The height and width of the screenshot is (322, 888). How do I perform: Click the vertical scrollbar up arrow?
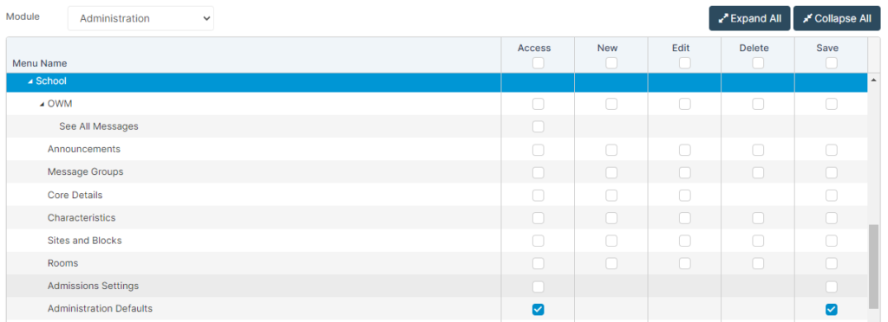(x=874, y=80)
